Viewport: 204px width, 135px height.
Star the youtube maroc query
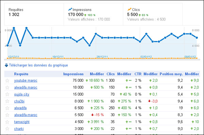pos(7,81)
